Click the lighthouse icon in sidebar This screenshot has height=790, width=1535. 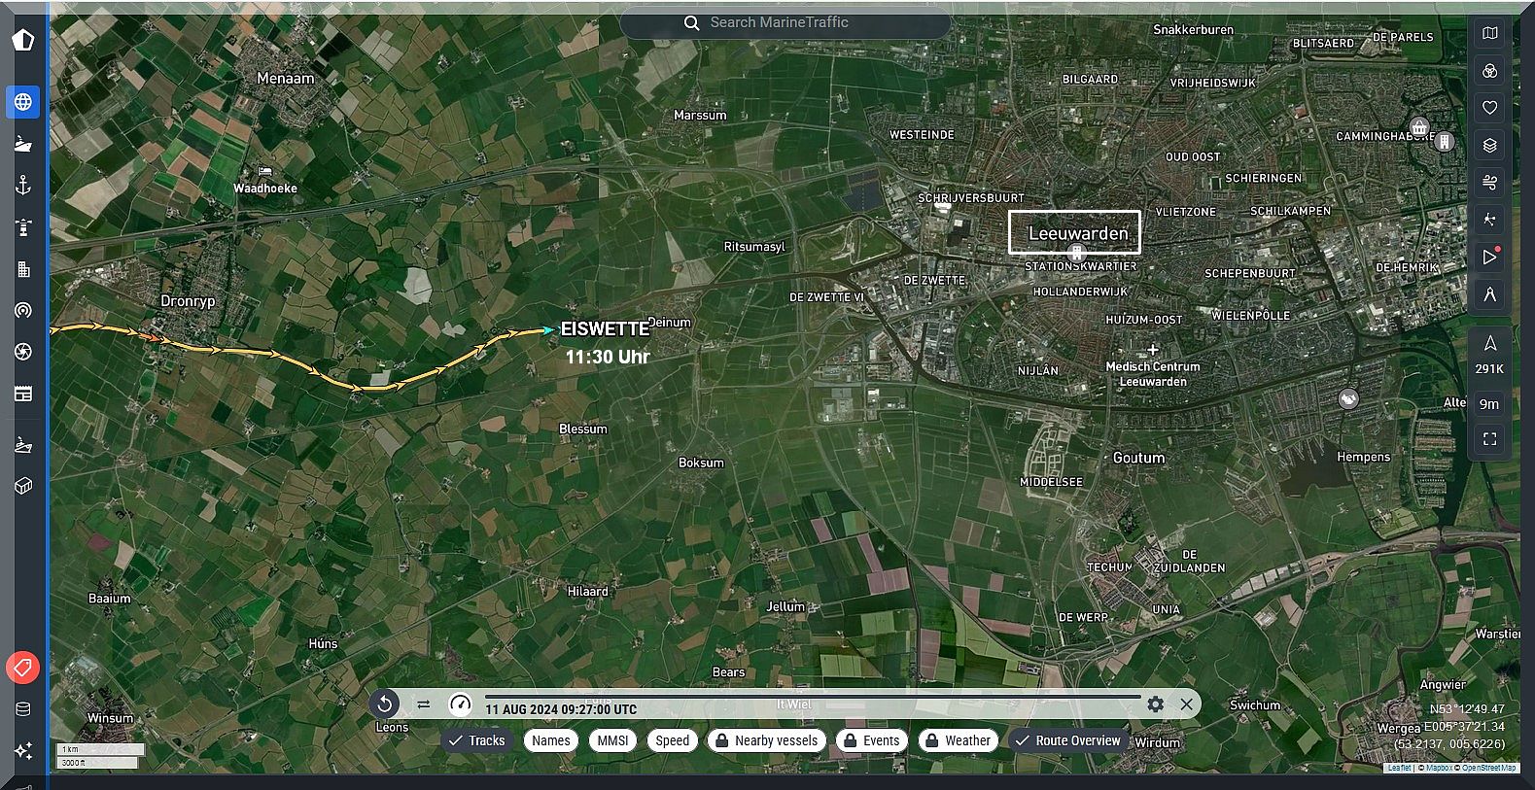pos(23,227)
